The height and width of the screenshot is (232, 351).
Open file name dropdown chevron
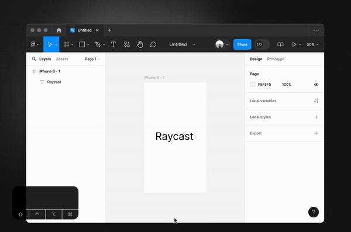click(194, 44)
